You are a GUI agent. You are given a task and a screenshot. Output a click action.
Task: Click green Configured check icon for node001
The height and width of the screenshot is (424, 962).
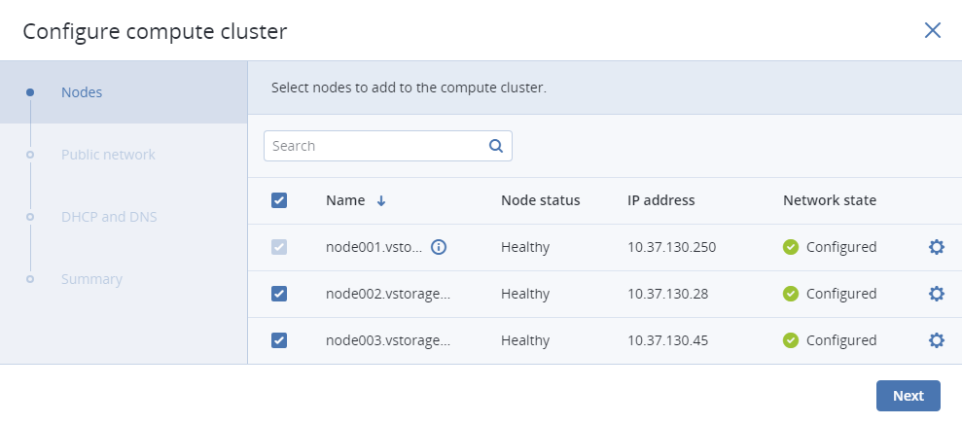click(x=791, y=247)
